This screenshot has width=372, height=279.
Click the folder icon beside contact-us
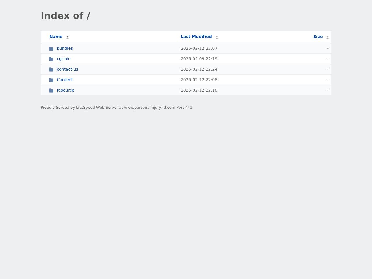[51, 69]
